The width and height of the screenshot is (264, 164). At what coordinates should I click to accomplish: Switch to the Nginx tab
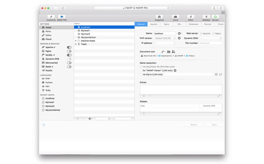[x=167, y=24]
